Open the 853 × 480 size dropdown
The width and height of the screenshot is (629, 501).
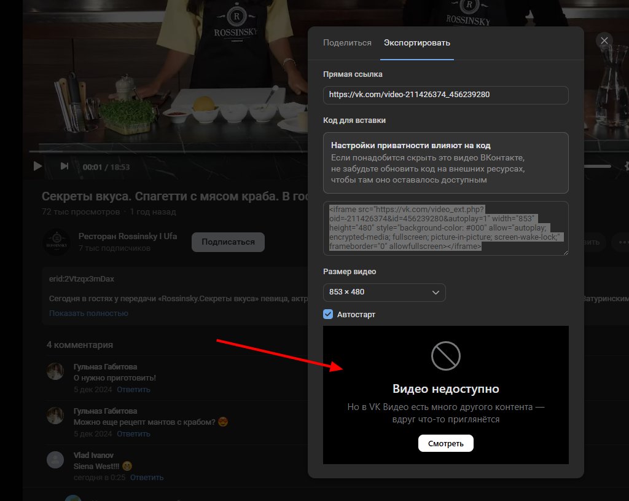[384, 292]
